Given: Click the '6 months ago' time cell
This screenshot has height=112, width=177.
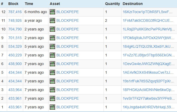Looking at the screenshot, I should click(36, 12).
